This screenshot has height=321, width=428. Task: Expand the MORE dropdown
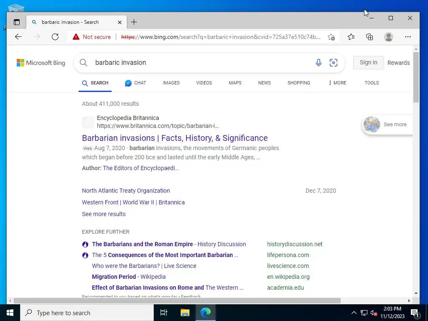pos(338,83)
